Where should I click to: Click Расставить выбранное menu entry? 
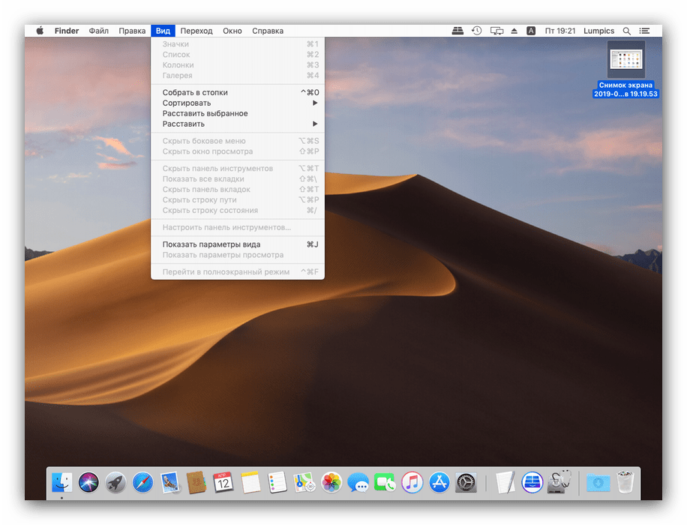tap(205, 113)
